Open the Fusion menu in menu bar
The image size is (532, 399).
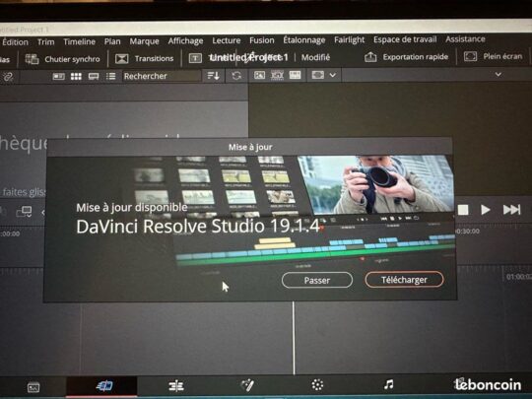(262, 40)
